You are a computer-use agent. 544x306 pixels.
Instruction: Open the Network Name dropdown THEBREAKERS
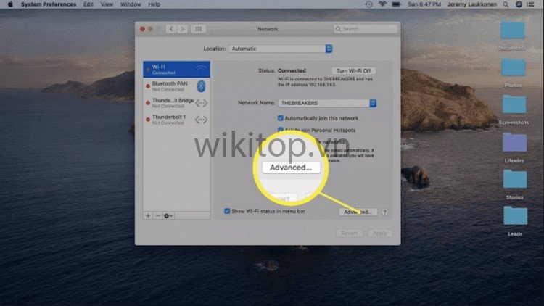[x=328, y=103]
